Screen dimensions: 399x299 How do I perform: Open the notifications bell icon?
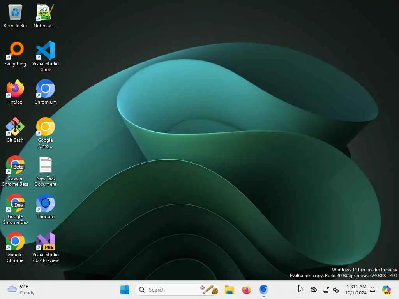pos(373,290)
